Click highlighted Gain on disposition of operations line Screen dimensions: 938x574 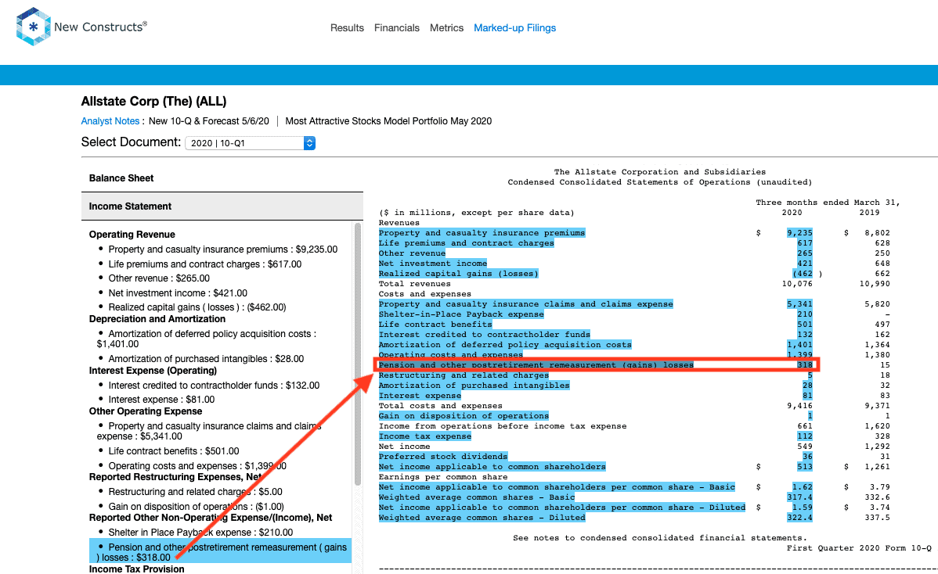(x=464, y=416)
